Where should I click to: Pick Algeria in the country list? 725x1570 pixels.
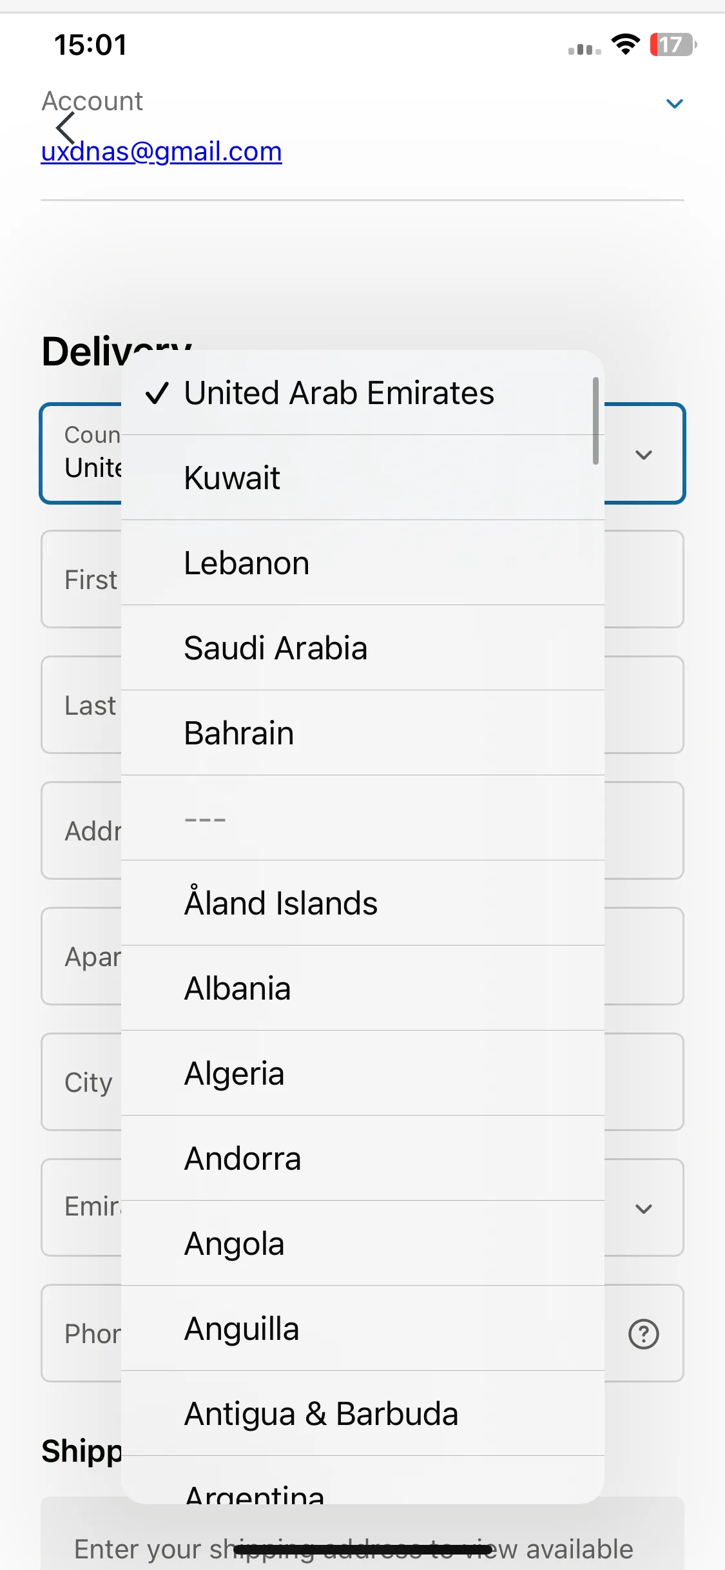[363, 1073]
